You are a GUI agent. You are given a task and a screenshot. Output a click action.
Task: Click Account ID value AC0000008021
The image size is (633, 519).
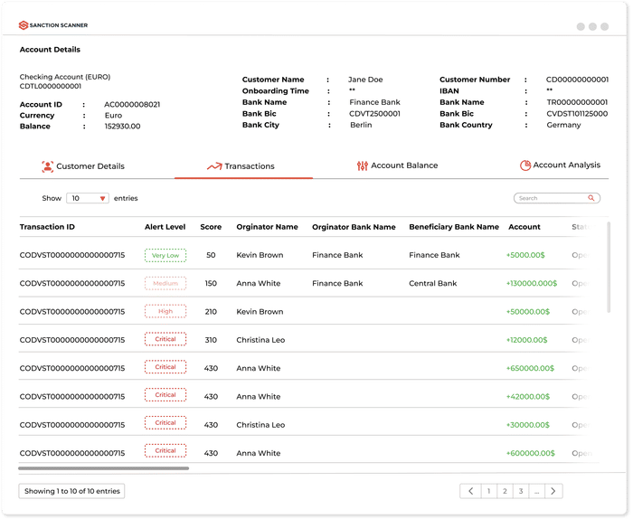132,105
